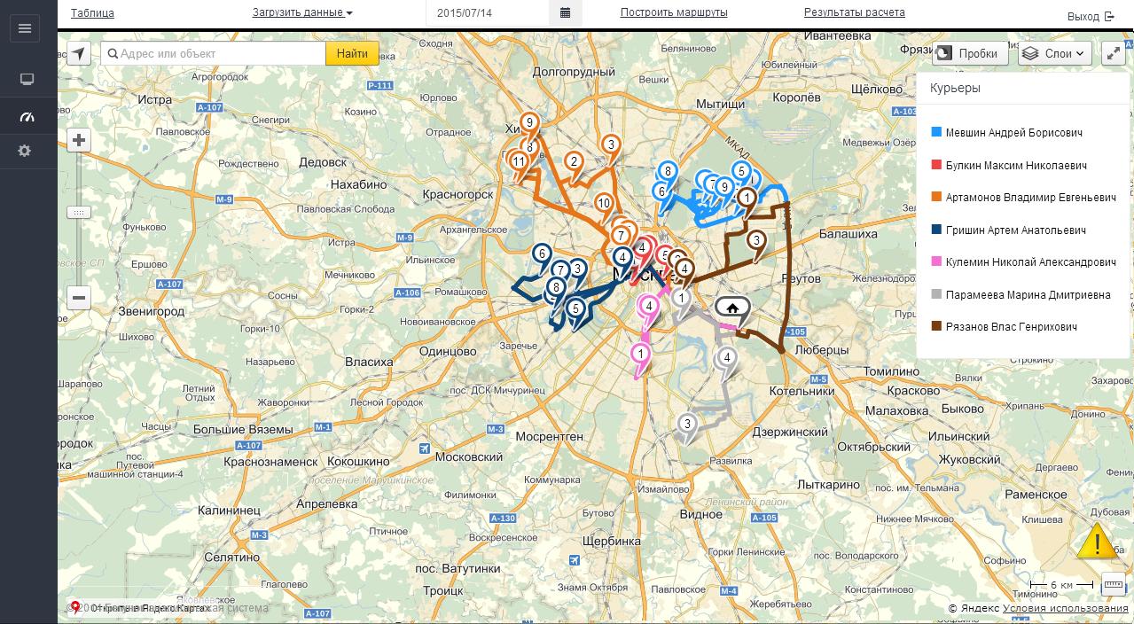
Task: Click the home depot marker on the map
Action: coord(732,308)
